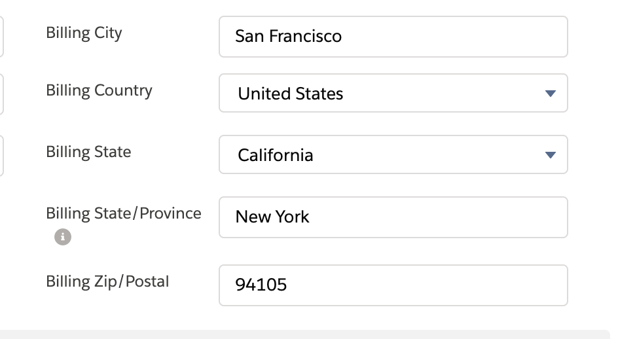Click the 'Billing Country' field label
This screenshot has width=618, height=339.
99,90
